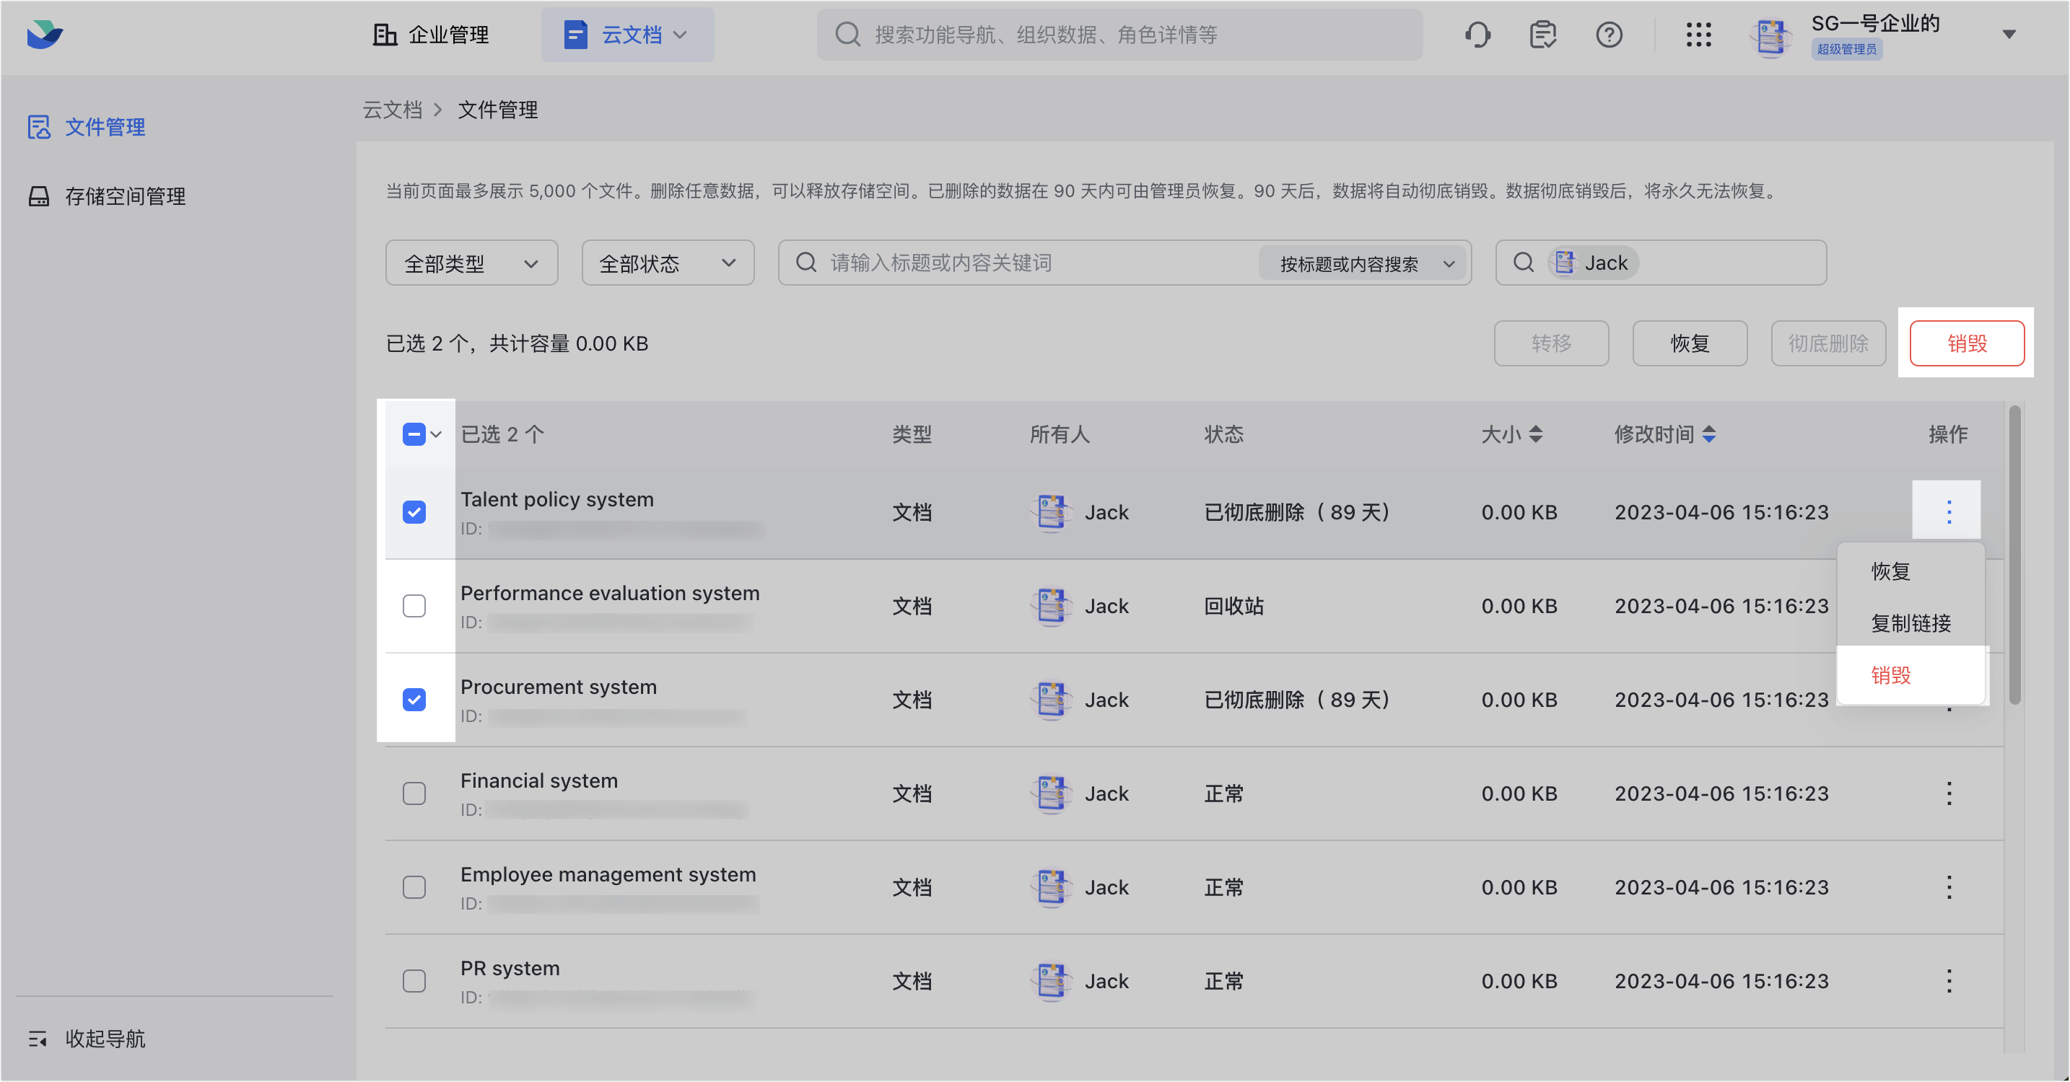Click the SG enterprise account avatar

click(x=1771, y=37)
